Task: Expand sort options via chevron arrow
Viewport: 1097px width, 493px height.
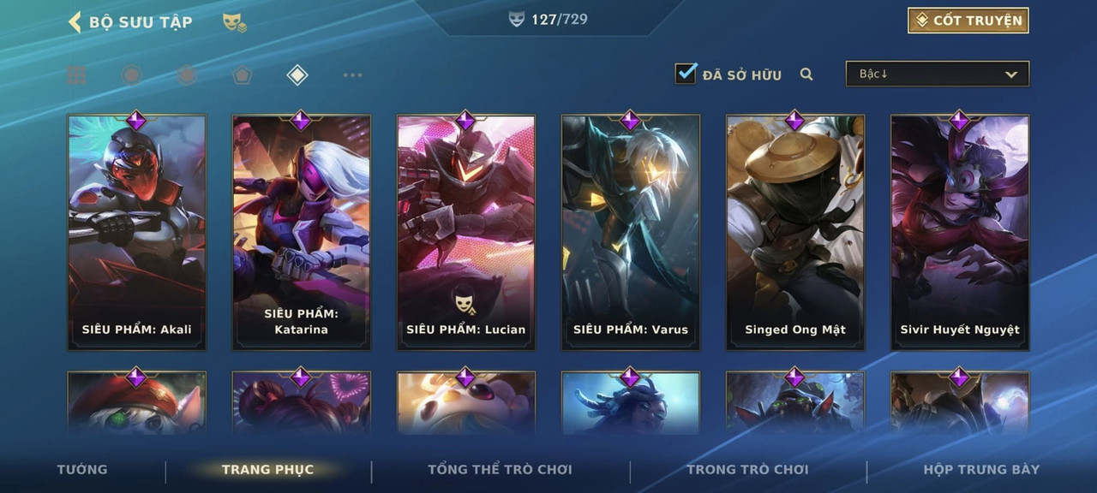Action: click(1011, 74)
